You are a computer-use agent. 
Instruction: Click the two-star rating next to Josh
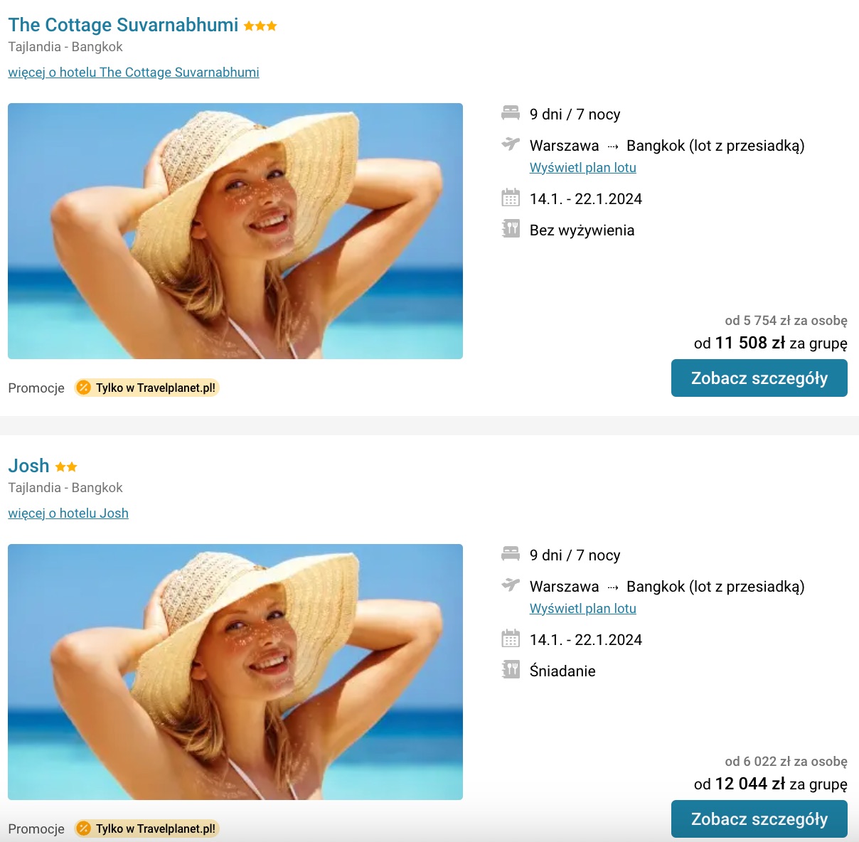tap(66, 467)
